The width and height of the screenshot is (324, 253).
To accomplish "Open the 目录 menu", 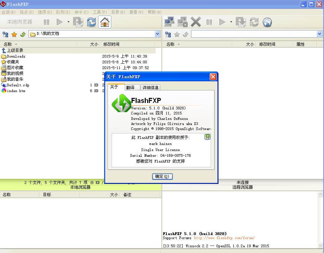I will [x=118, y=12].
